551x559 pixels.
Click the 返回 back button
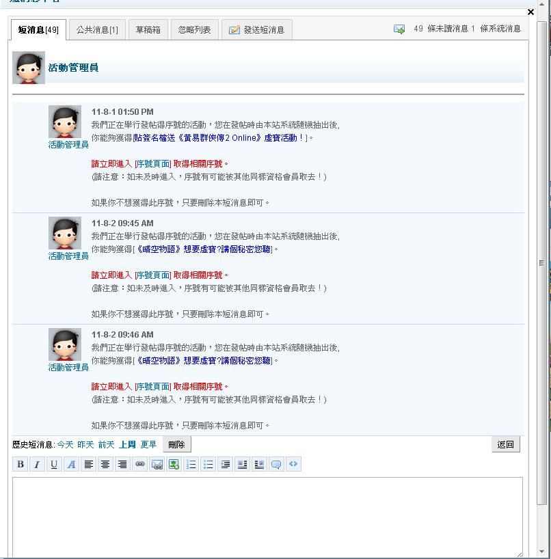[x=506, y=444]
